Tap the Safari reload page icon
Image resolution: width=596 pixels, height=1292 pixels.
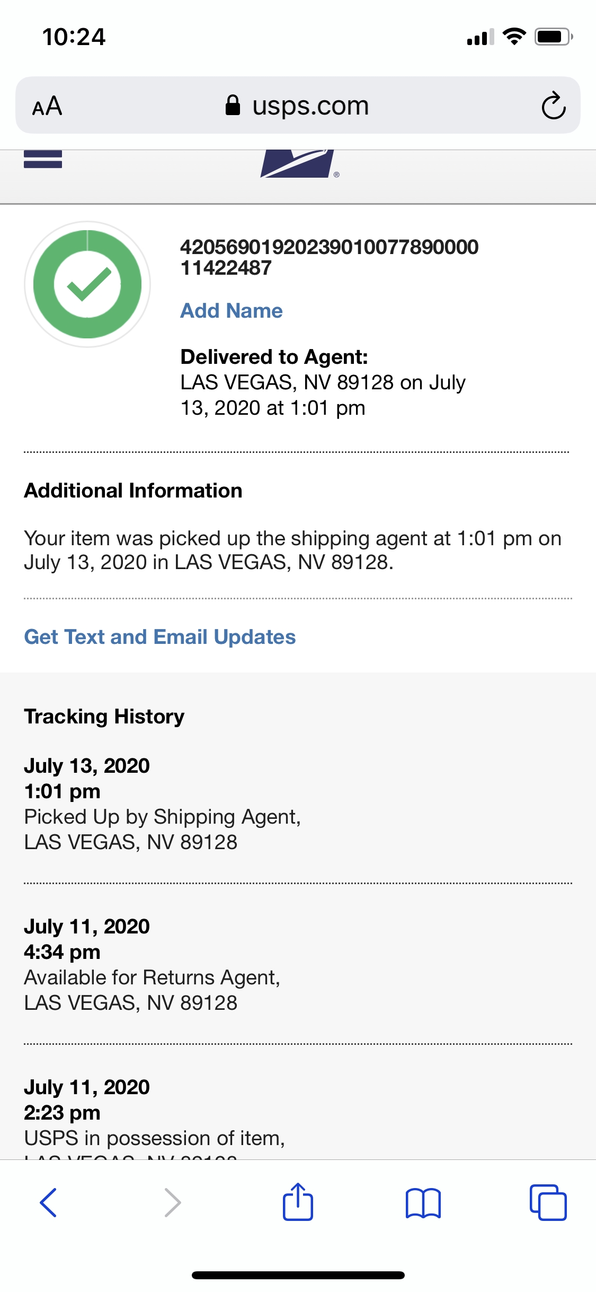point(554,106)
